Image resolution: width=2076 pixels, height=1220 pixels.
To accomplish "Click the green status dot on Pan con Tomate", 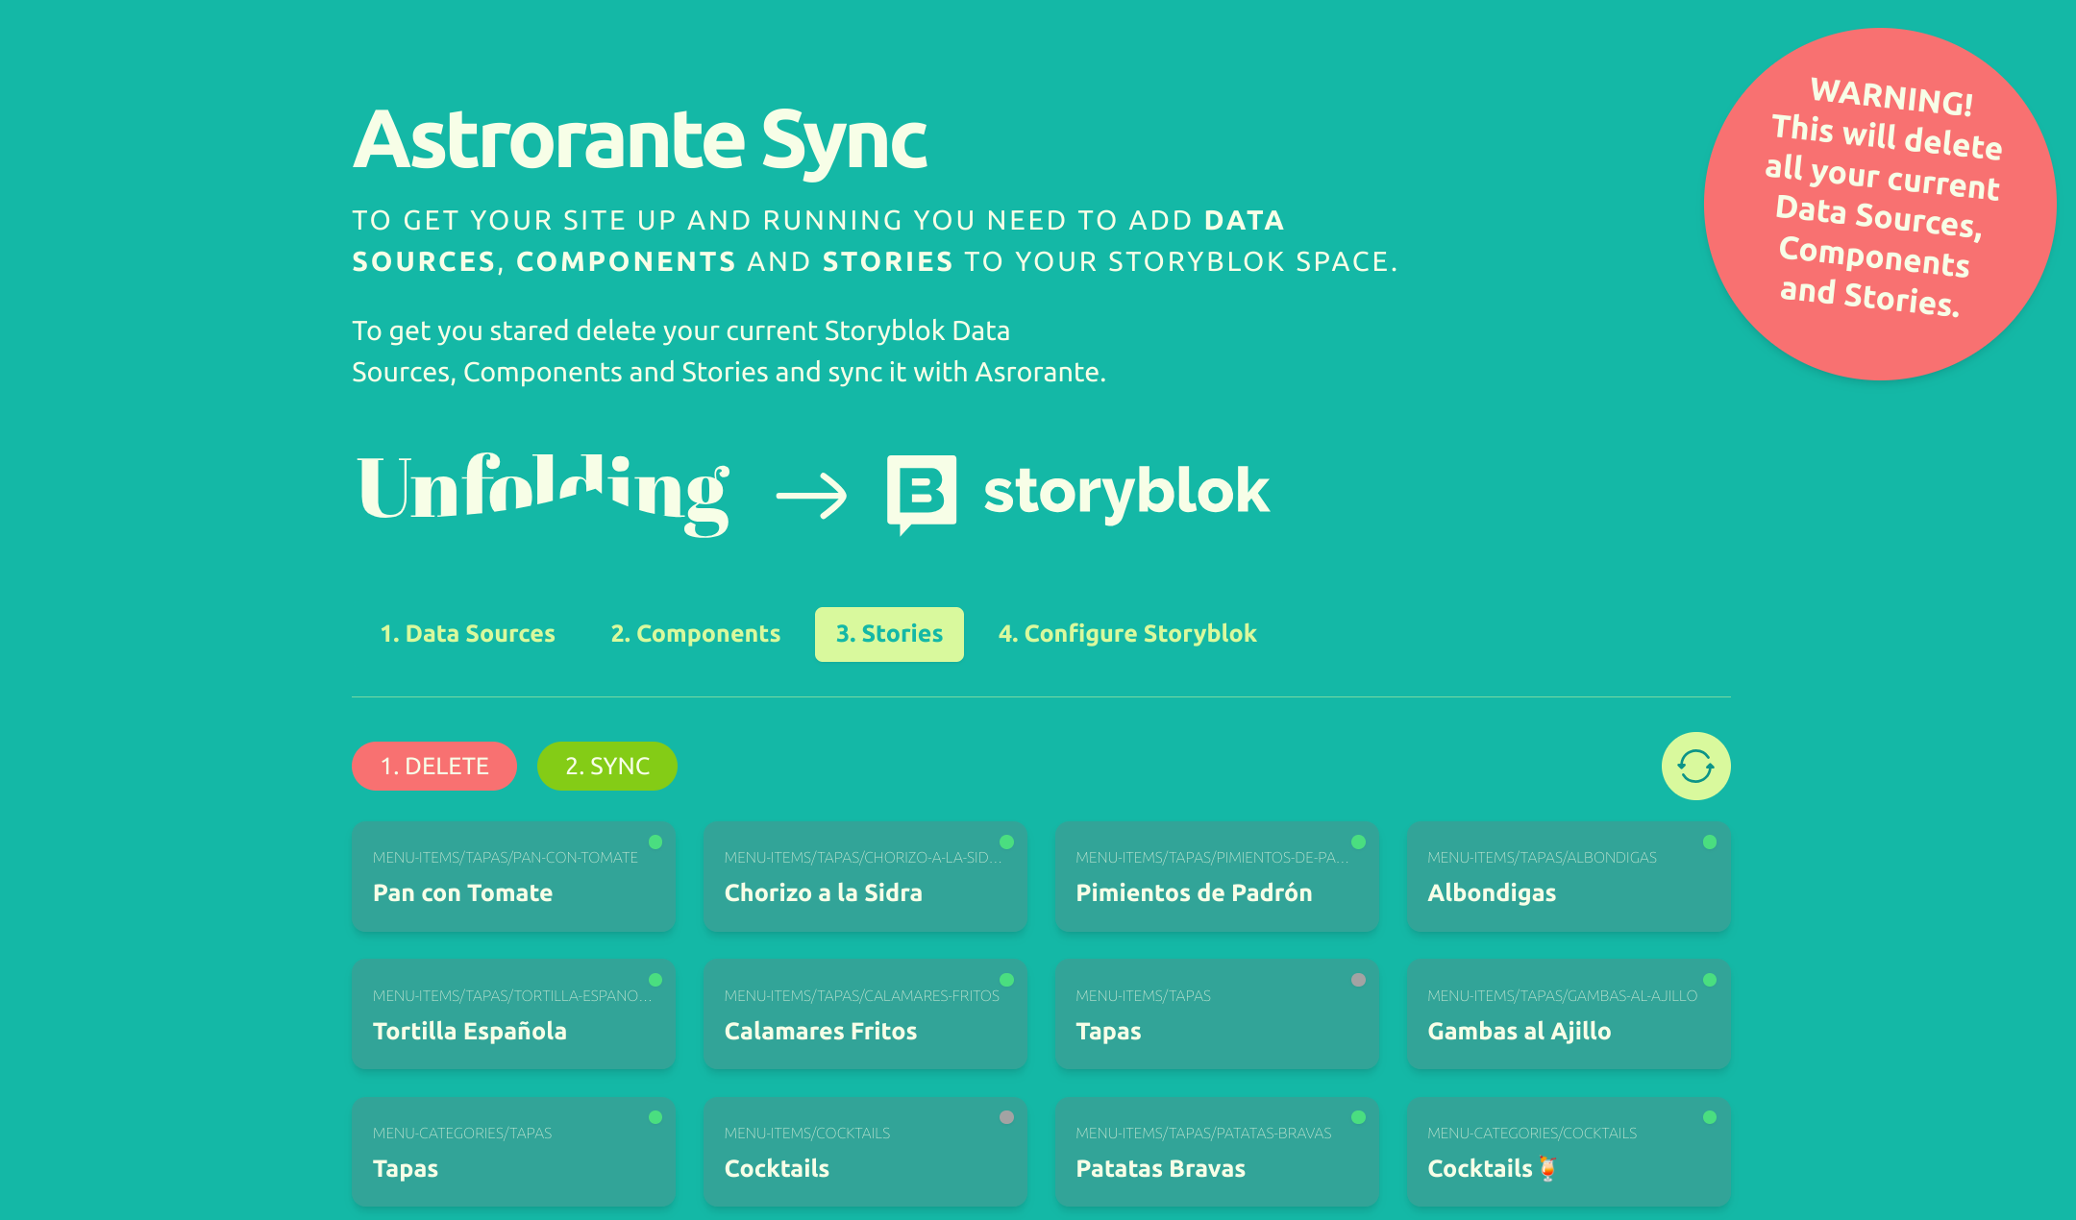I will [655, 842].
